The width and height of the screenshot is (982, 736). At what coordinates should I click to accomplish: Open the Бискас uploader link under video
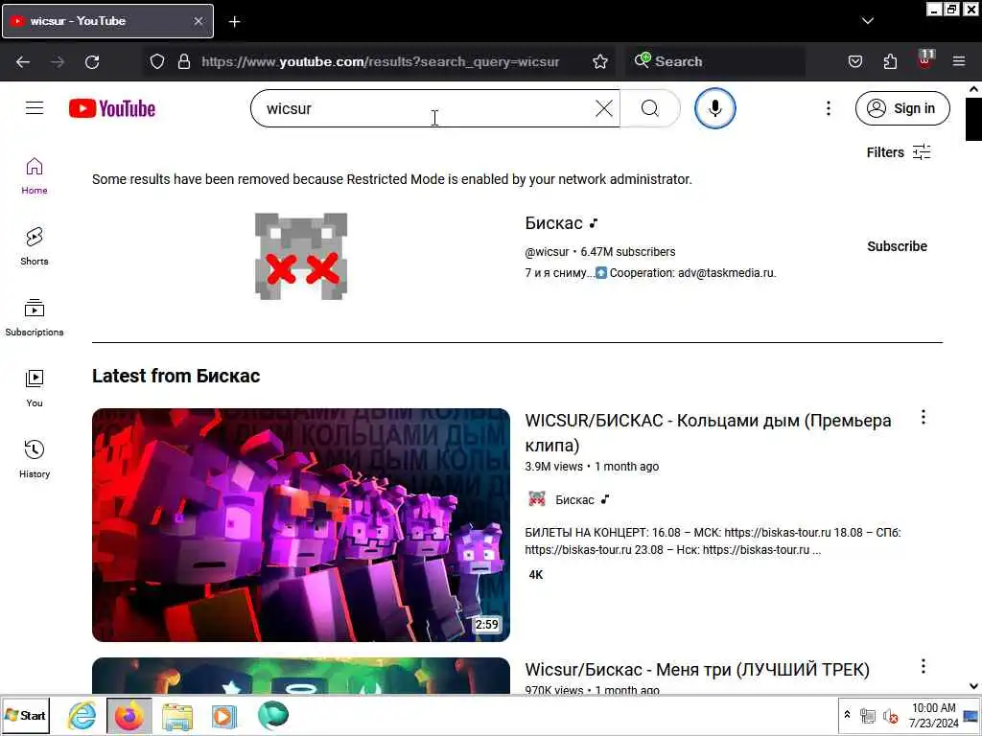[x=575, y=499]
